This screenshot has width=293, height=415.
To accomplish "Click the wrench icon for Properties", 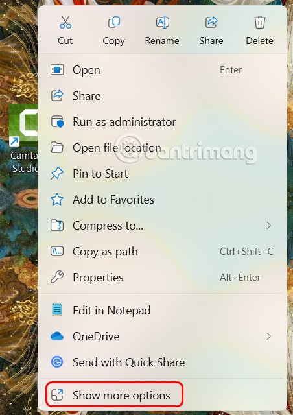I will tap(57, 277).
